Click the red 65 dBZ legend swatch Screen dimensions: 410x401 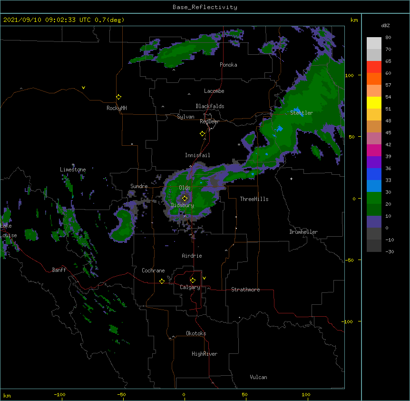coord(374,67)
